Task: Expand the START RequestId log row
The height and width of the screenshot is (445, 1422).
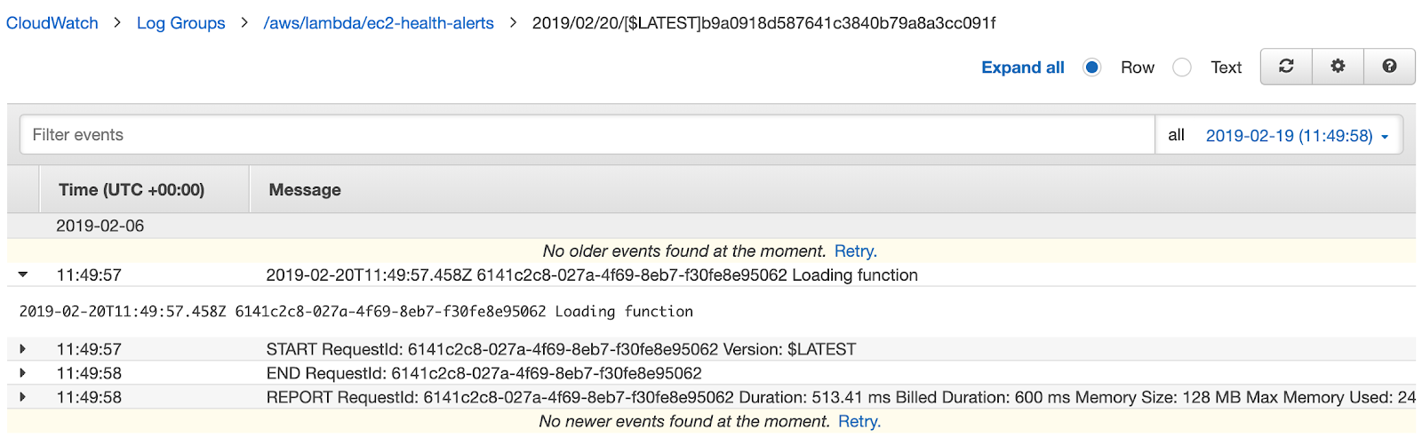Action: click(x=23, y=349)
